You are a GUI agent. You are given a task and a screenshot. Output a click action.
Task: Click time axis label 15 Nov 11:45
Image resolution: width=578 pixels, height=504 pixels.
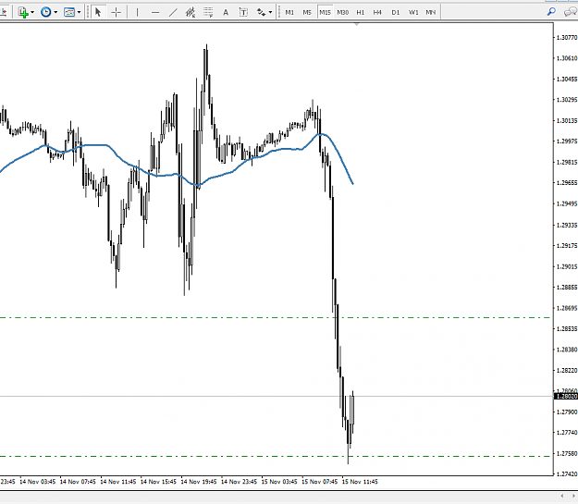click(360, 482)
